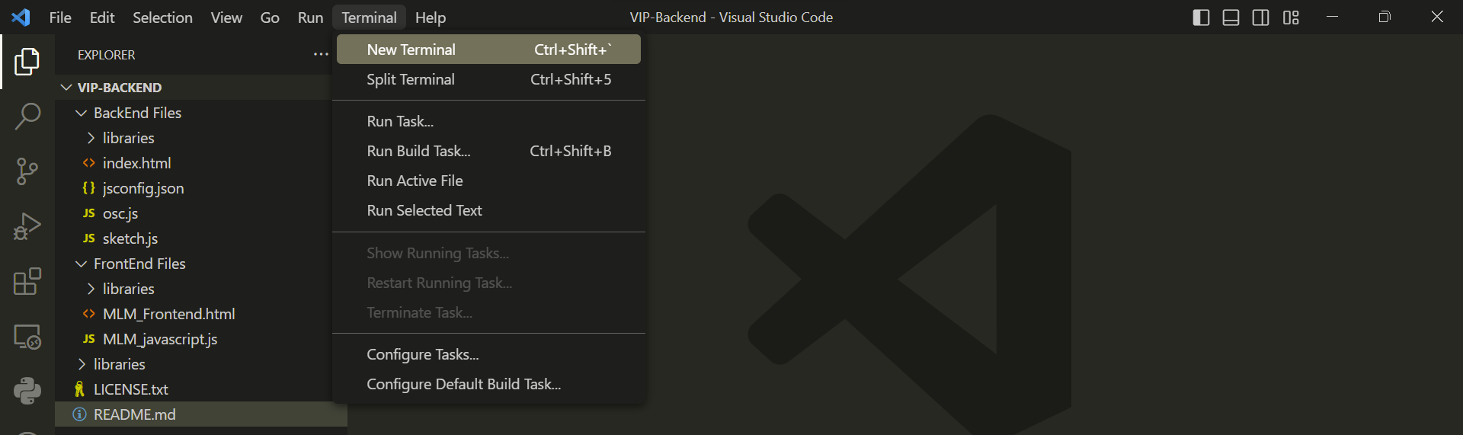This screenshot has height=435, width=1463.
Task: Select Configure Tasks...
Action: (x=488, y=354)
